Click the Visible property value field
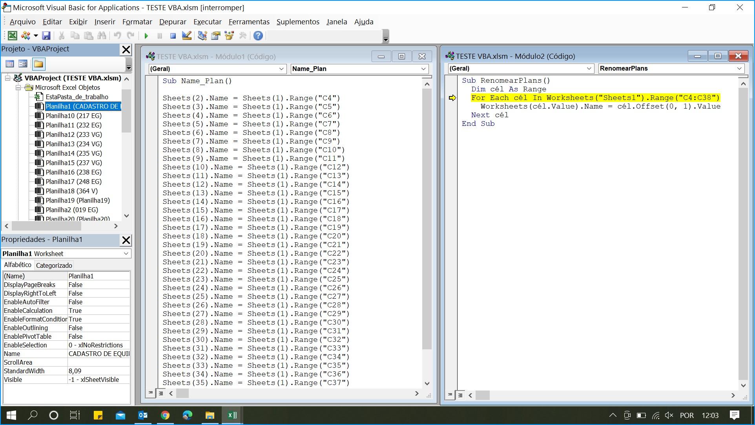Image resolution: width=755 pixels, height=425 pixels. click(x=98, y=380)
